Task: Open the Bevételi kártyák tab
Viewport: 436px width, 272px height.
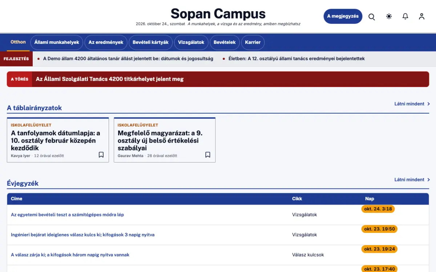Action: [x=150, y=42]
